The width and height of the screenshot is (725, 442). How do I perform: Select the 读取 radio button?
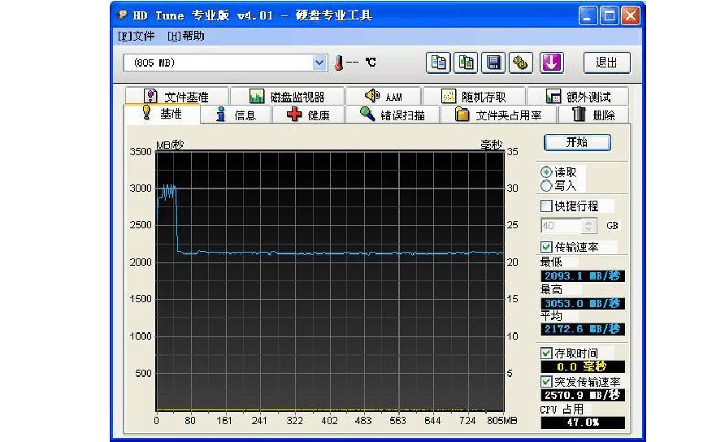(x=546, y=172)
